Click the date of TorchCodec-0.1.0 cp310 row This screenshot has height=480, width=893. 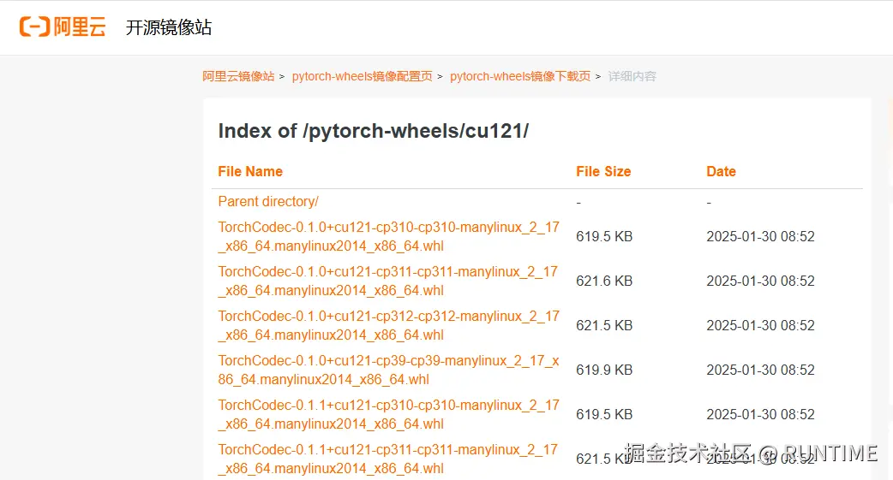760,237
